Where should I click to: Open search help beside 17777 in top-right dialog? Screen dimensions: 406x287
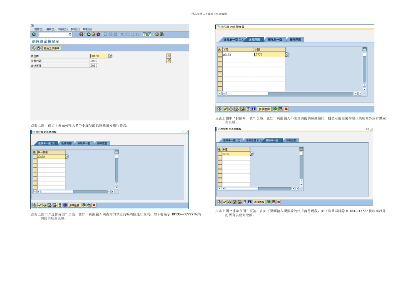click(x=287, y=55)
